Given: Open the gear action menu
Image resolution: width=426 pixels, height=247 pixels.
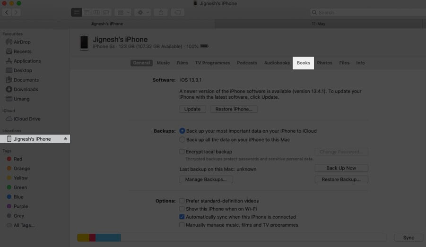Looking at the screenshot, I should (x=143, y=12).
